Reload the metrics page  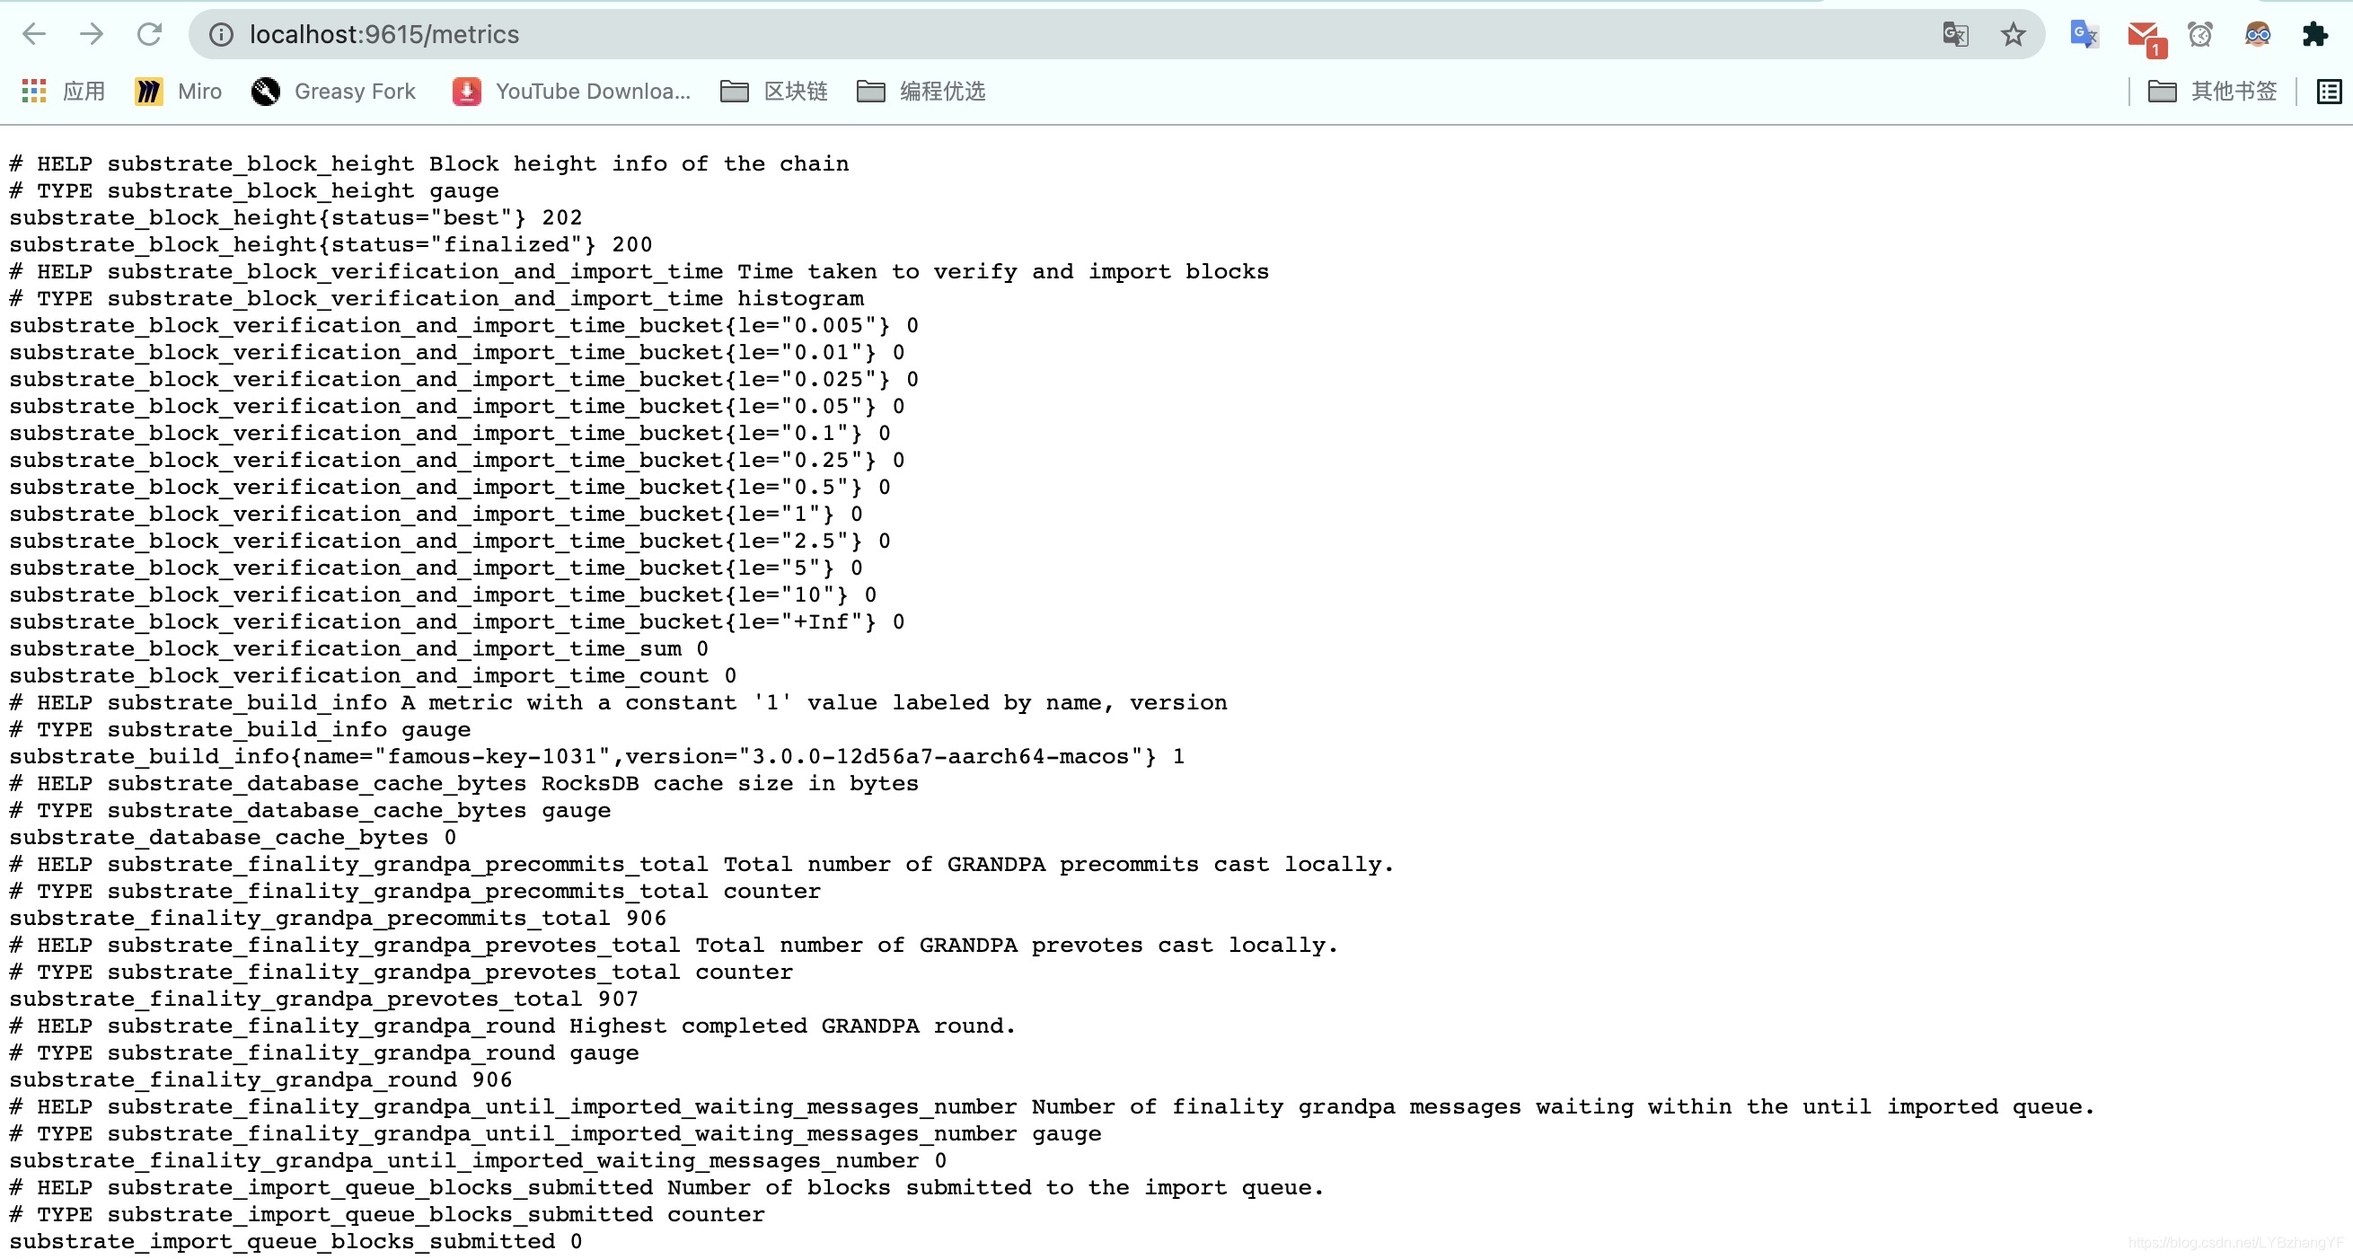[149, 35]
